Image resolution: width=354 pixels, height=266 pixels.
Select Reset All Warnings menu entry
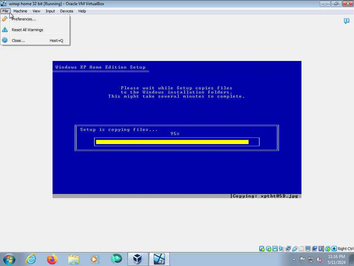pyautogui.click(x=35, y=30)
